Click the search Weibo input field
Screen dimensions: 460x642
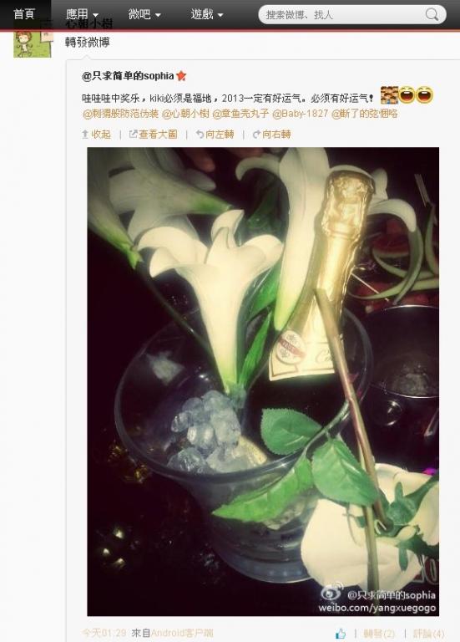coord(343,15)
